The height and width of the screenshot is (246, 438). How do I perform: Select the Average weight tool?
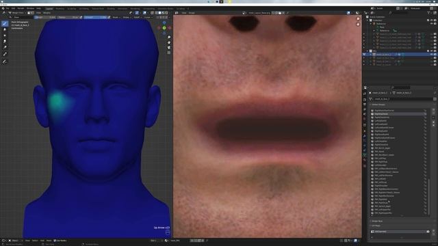click(x=5, y=36)
